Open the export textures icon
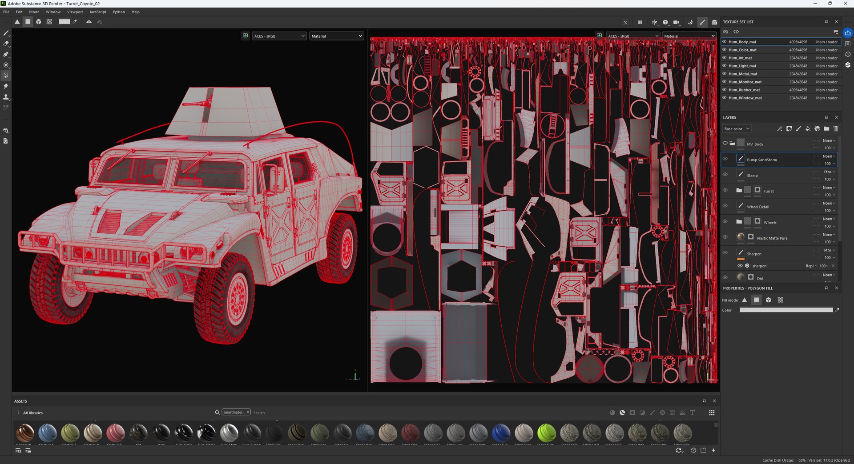 [848, 33]
